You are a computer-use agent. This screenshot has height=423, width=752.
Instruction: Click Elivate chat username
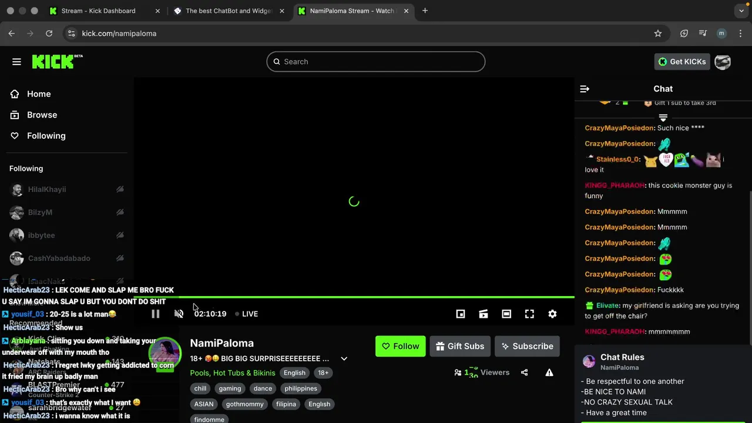[607, 305]
